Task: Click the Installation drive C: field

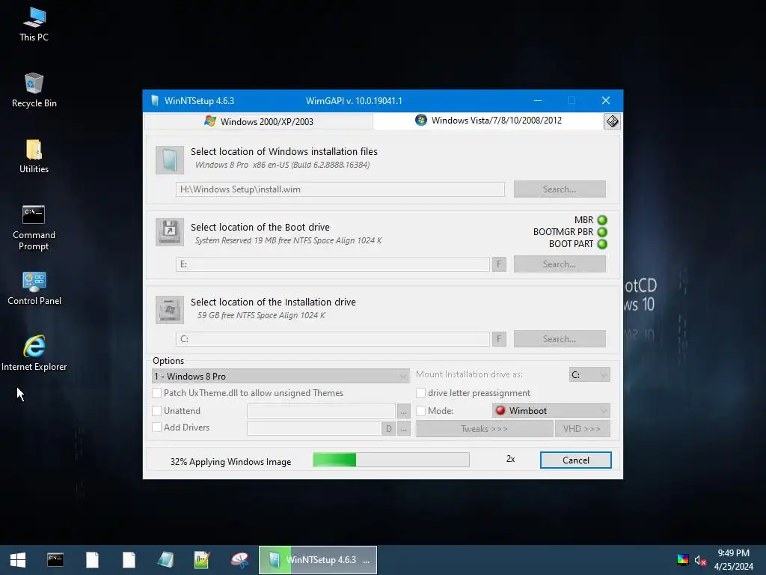Action: pos(333,339)
